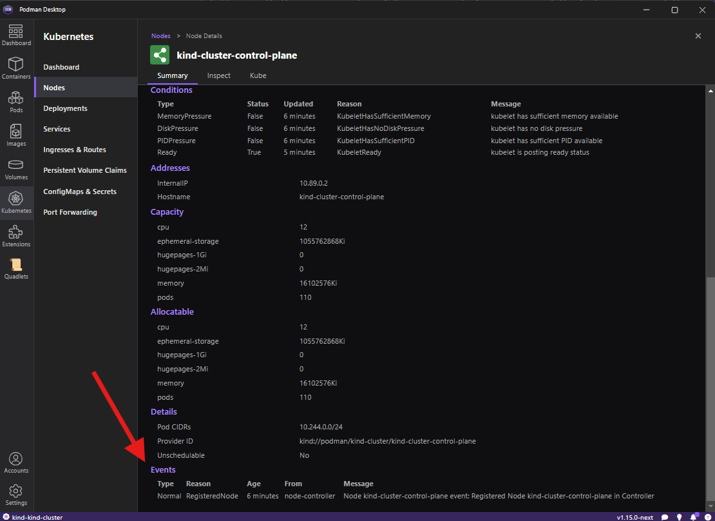
Task: Select Deployments in Kubernetes menu
Action: (x=65, y=108)
